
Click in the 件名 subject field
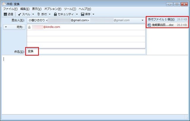(89, 51)
